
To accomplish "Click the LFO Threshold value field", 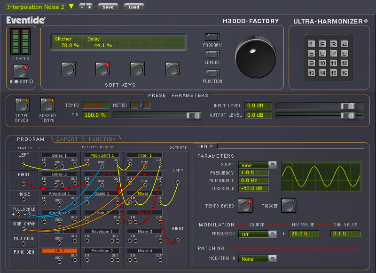I will pyautogui.click(x=253, y=188).
